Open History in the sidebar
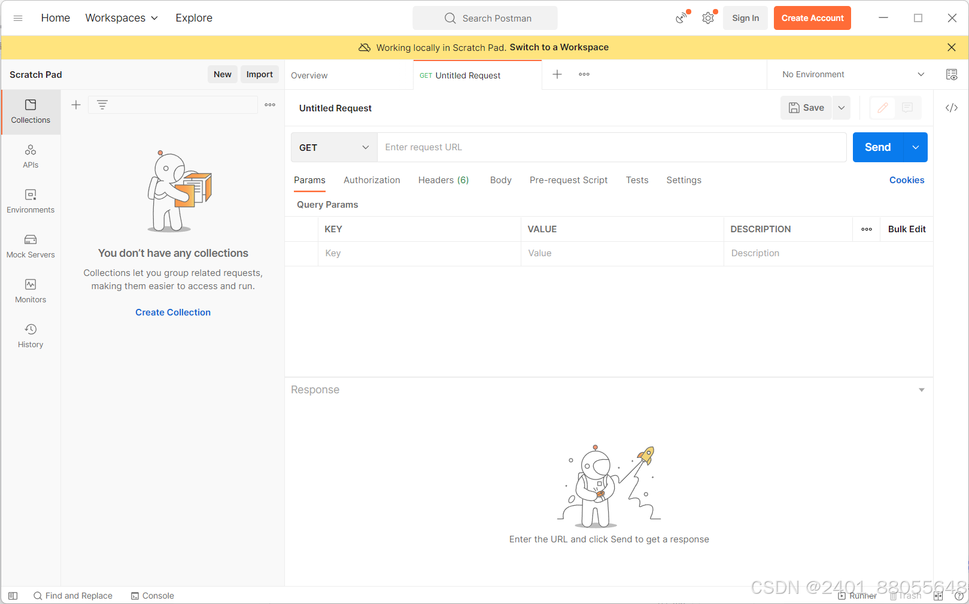This screenshot has width=969, height=604. click(x=31, y=336)
